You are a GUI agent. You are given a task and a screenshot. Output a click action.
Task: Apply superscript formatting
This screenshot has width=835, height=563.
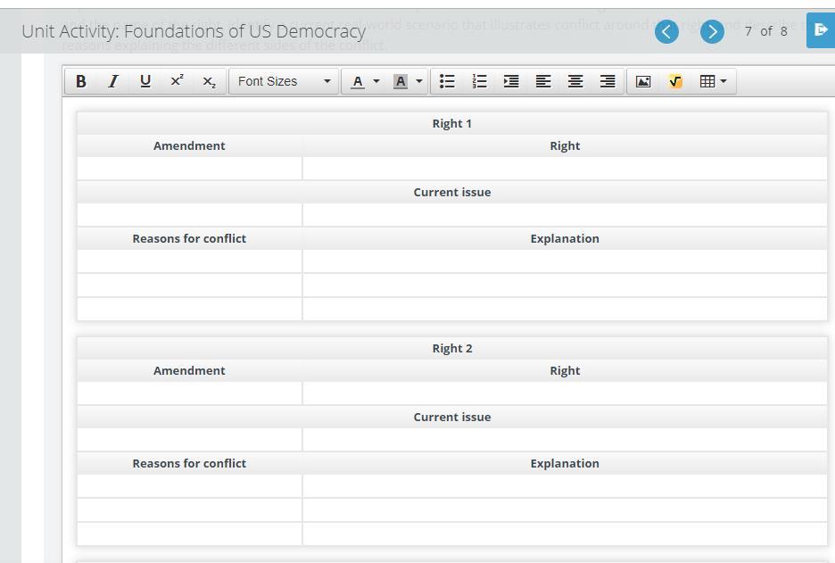(177, 81)
